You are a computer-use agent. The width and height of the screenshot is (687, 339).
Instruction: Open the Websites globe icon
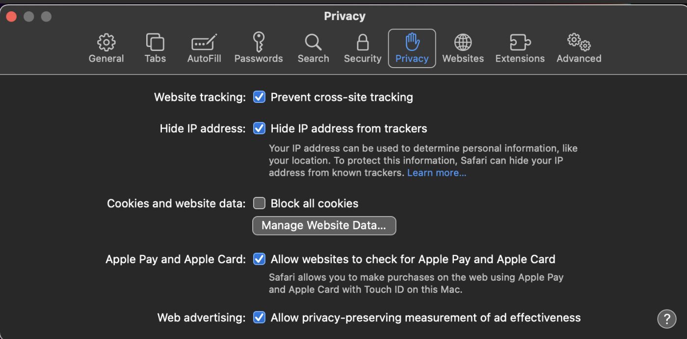(x=463, y=43)
